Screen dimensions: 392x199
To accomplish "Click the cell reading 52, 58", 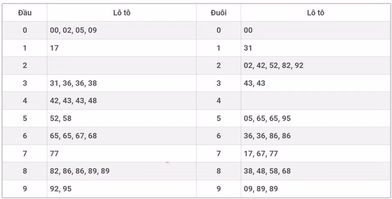I will (61, 118).
